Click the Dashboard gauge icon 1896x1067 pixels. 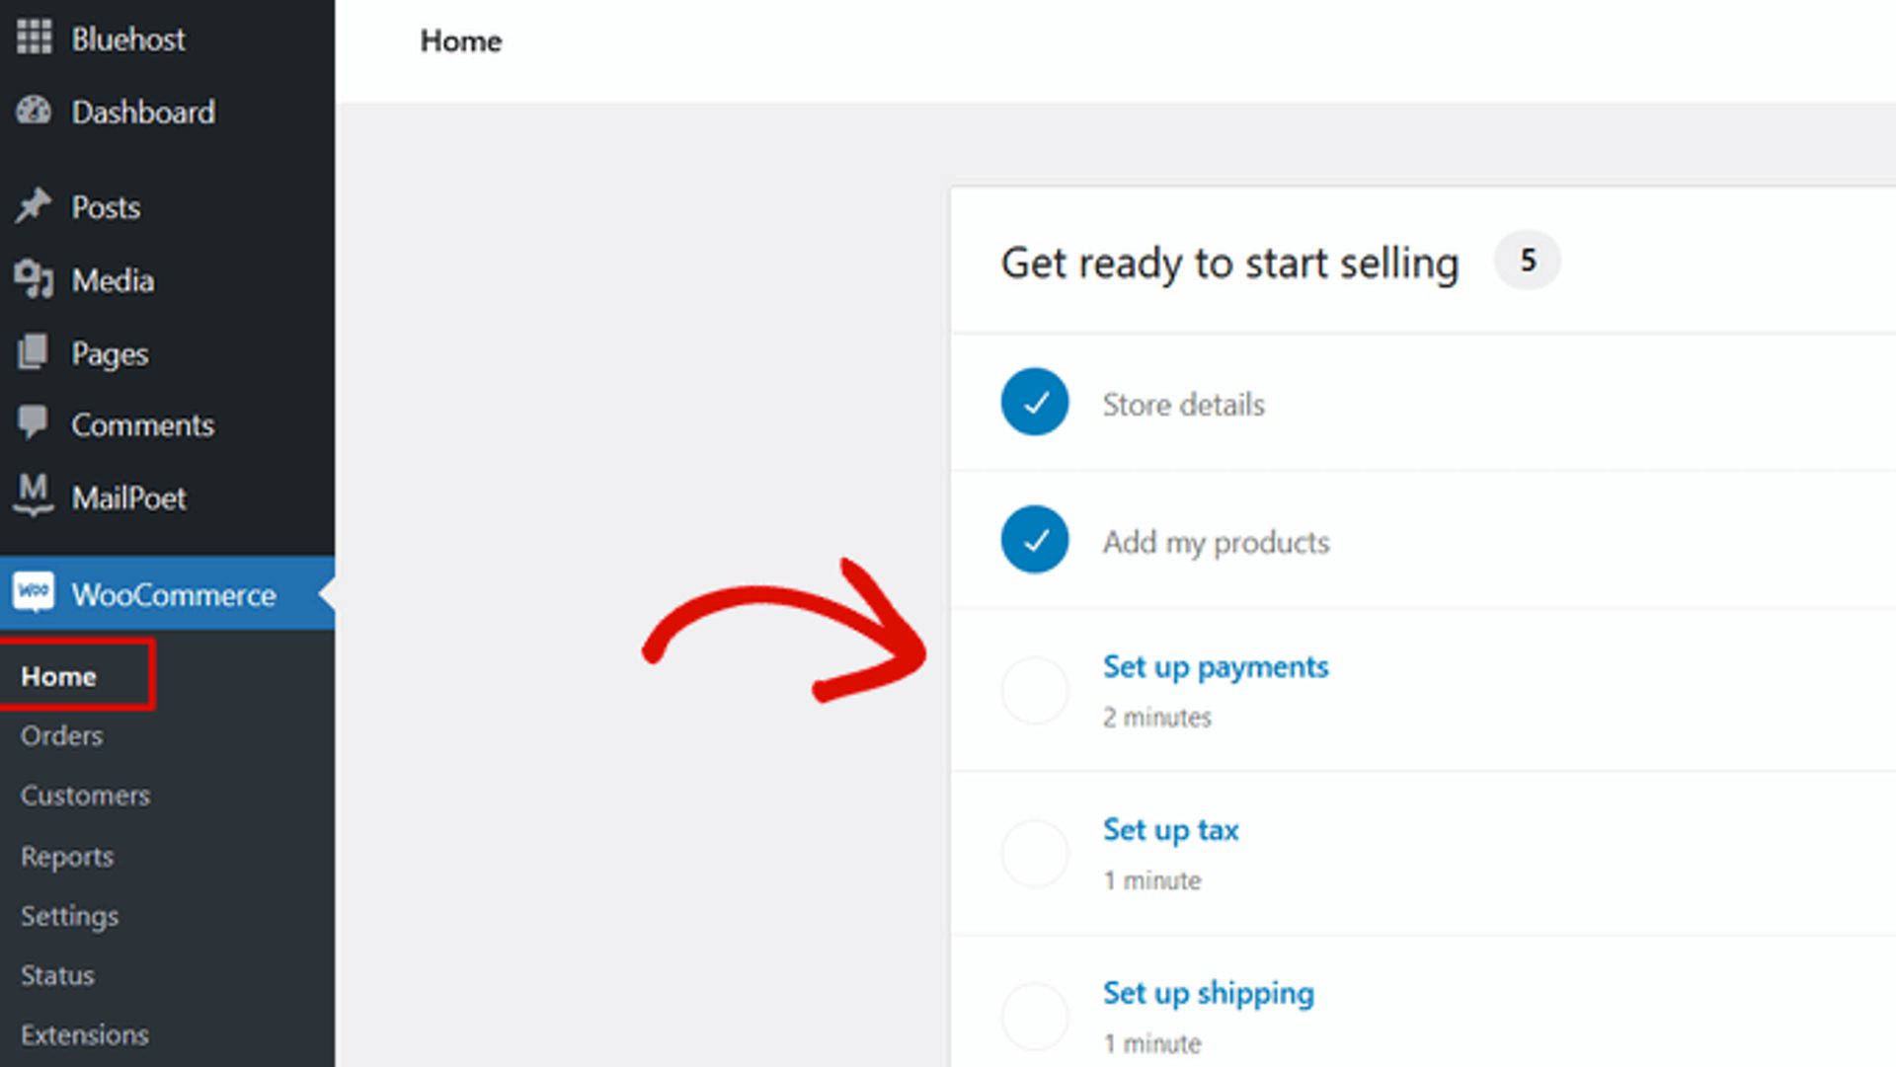click(34, 112)
